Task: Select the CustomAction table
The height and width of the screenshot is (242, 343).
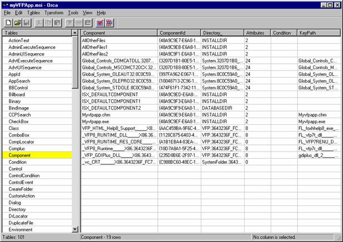Action: click(22, 196)
